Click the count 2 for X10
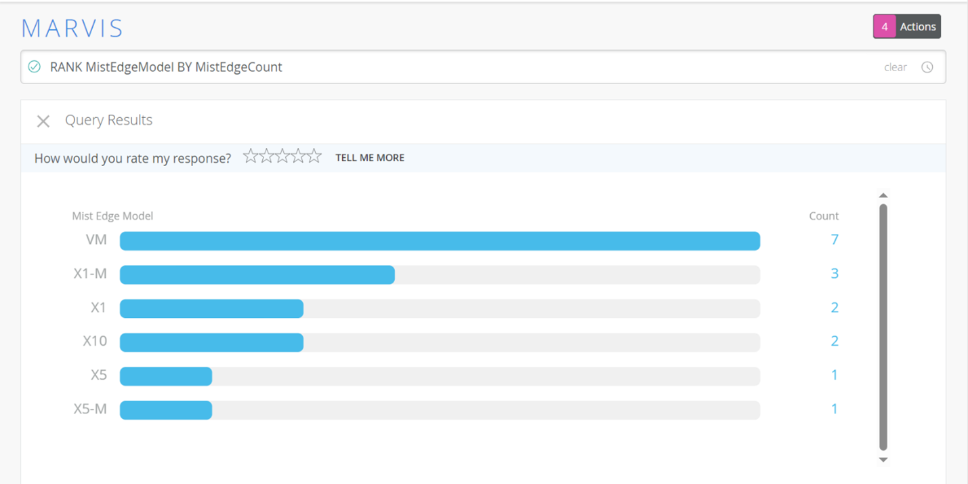968x484 pixels. 835,341
